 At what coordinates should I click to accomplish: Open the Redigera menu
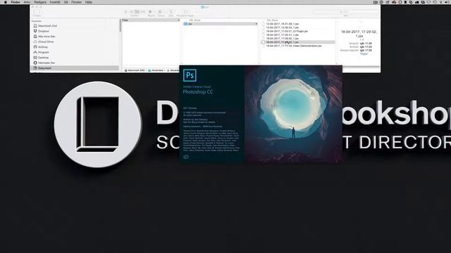point(40,2)
